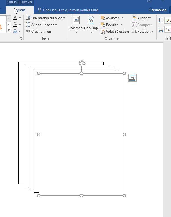The width and height of the screenshot is (171, 217).
Task: Click the Reculer send backward button
Action: [x=109, y=25]
